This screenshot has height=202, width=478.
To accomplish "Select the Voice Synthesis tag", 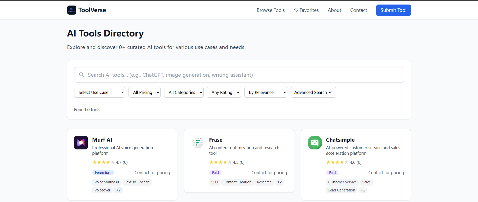I will click(107, 182).
